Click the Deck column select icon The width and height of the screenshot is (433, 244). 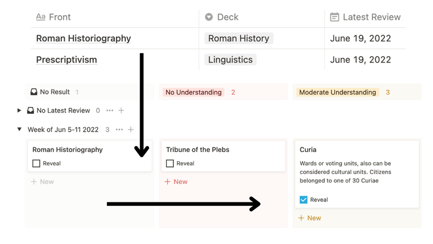pyautogui.click(x=209, y=17)
